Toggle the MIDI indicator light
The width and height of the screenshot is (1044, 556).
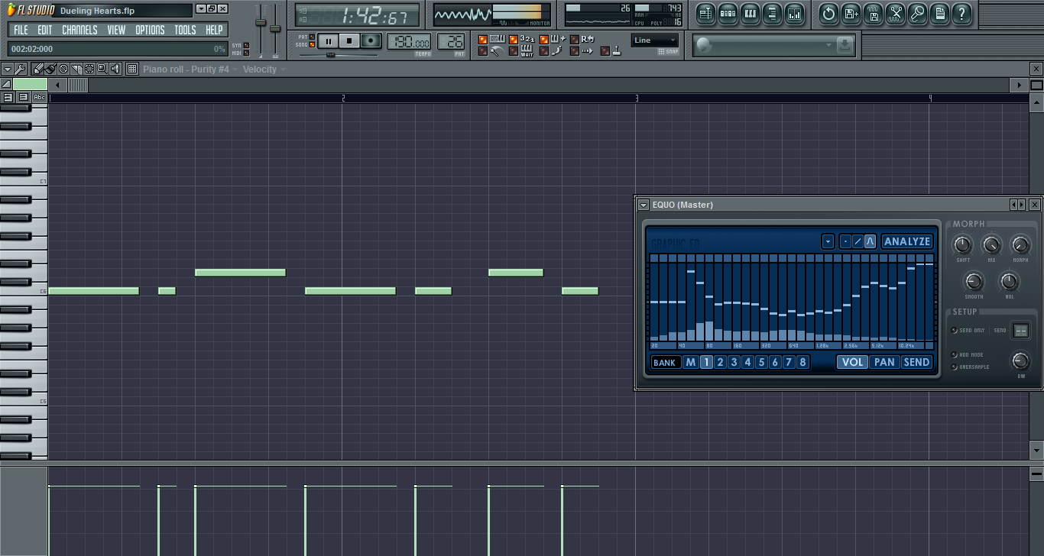click(x=246, y=53)
